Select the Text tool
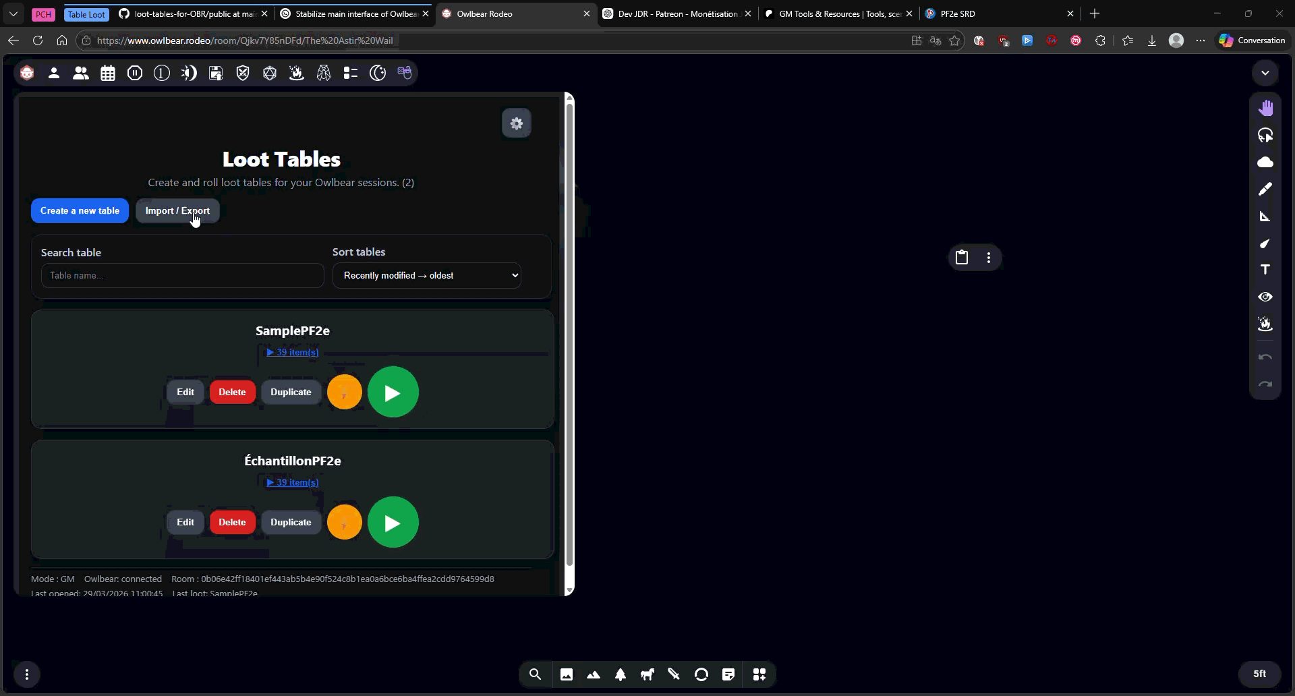The image size is (1295, 696). [1265, 270]
